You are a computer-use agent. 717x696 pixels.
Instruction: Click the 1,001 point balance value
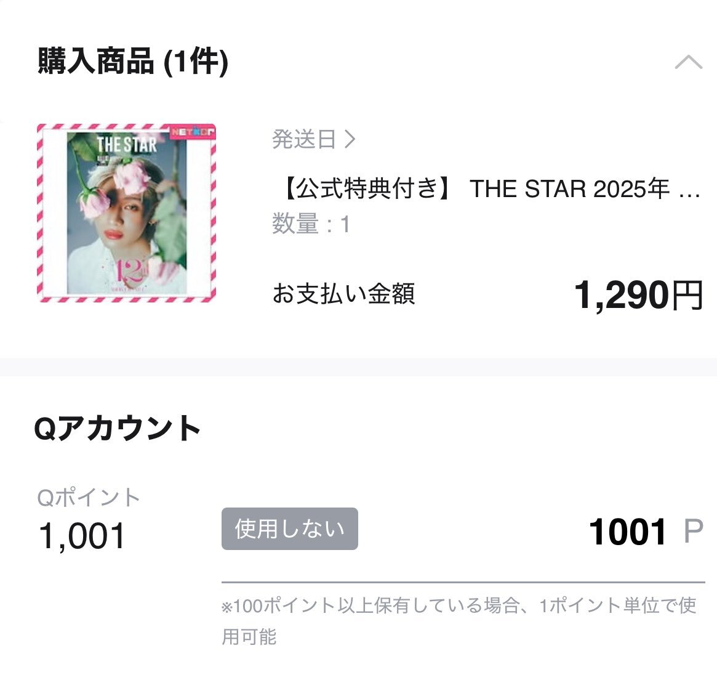pos(82,536)
